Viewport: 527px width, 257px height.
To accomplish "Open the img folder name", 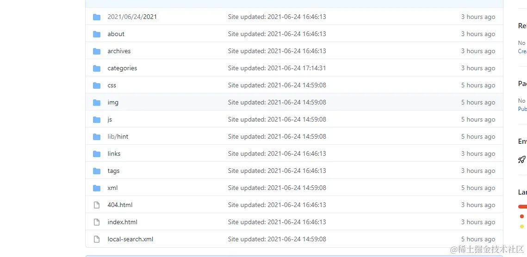I will [x=113, y=103].
